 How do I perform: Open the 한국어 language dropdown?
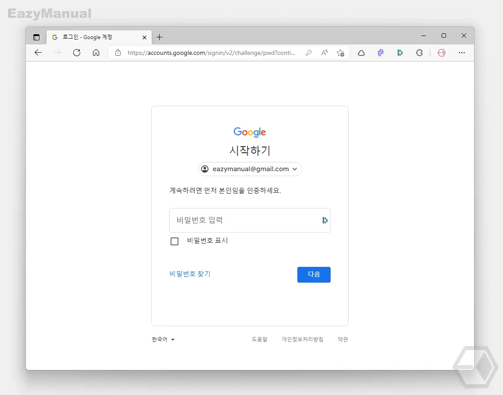pos(163,339)
